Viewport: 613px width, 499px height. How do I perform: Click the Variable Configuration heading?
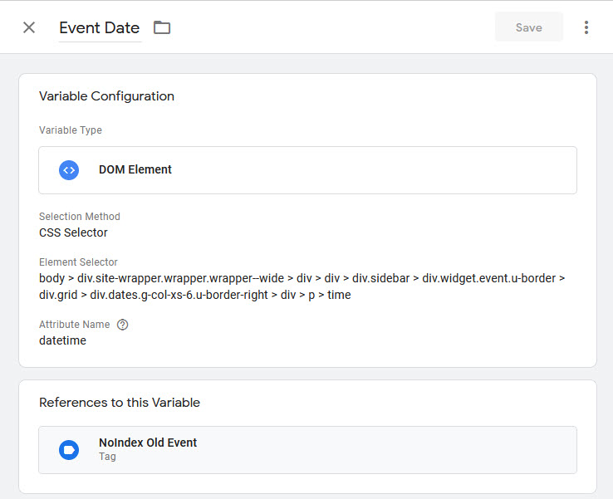(x=106, y=96)
